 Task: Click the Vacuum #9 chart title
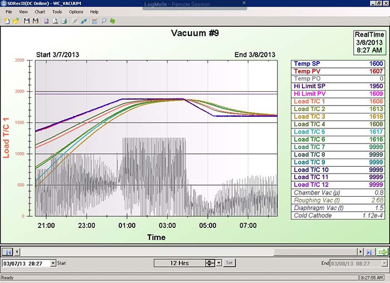pos(195,33)
